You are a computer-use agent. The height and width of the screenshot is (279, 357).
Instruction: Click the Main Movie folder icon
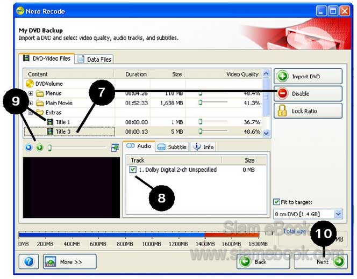[40, 103]
